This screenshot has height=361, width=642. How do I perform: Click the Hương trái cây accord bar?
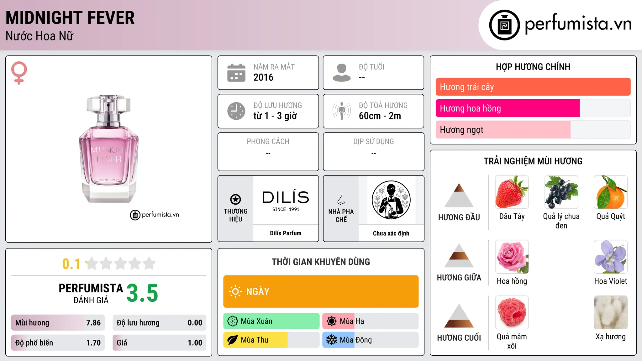pyautogui.click(x=533, y=87)
